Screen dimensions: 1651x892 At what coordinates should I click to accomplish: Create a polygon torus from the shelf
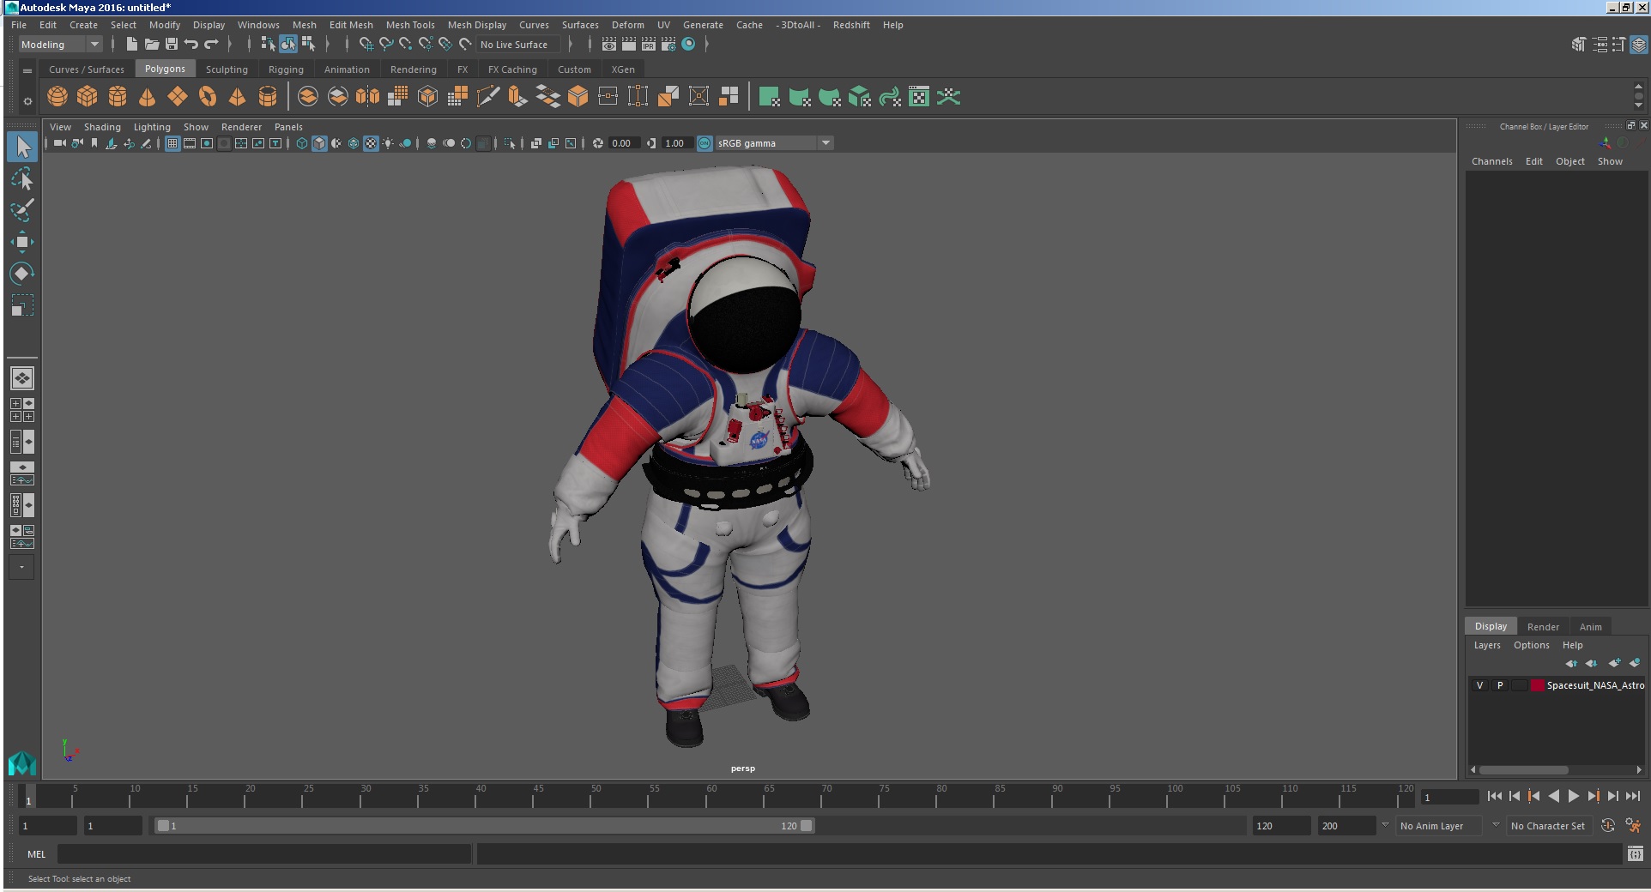pyautogui.click(x=208, y=97)
